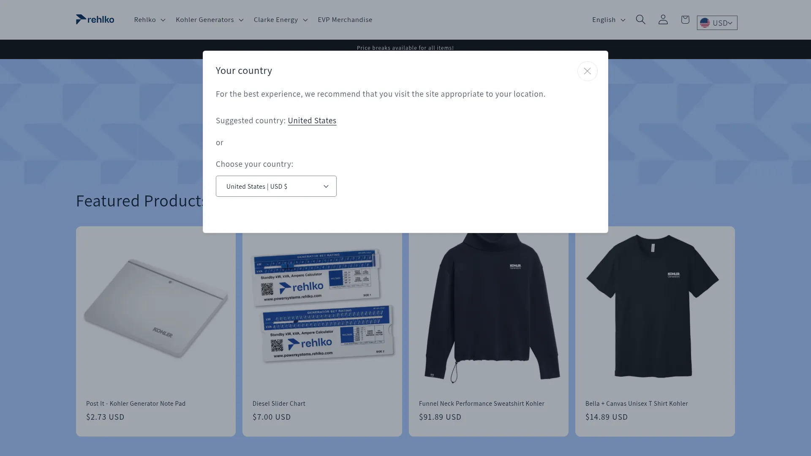Viewport: 811px width, 456px height.
Task: Open the search magnifier icon
Action: click(x=641, y=19)
